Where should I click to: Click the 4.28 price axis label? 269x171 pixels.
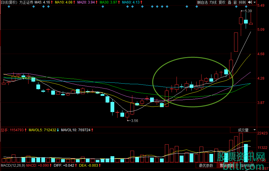coord(261,78)
